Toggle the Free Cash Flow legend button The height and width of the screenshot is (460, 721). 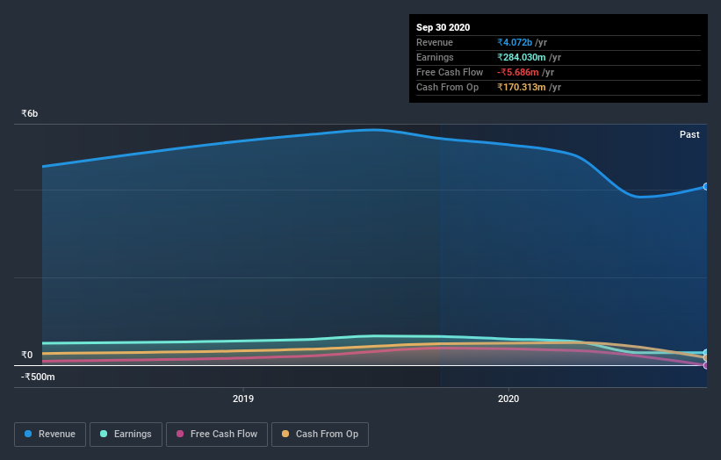coord(217,435)
